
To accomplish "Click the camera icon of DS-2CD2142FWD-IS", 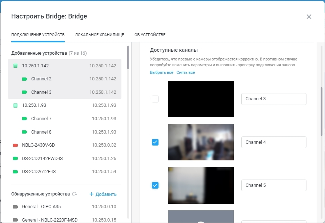I will click(15, 159).
